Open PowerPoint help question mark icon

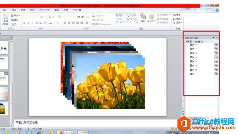tap(217, 10)
